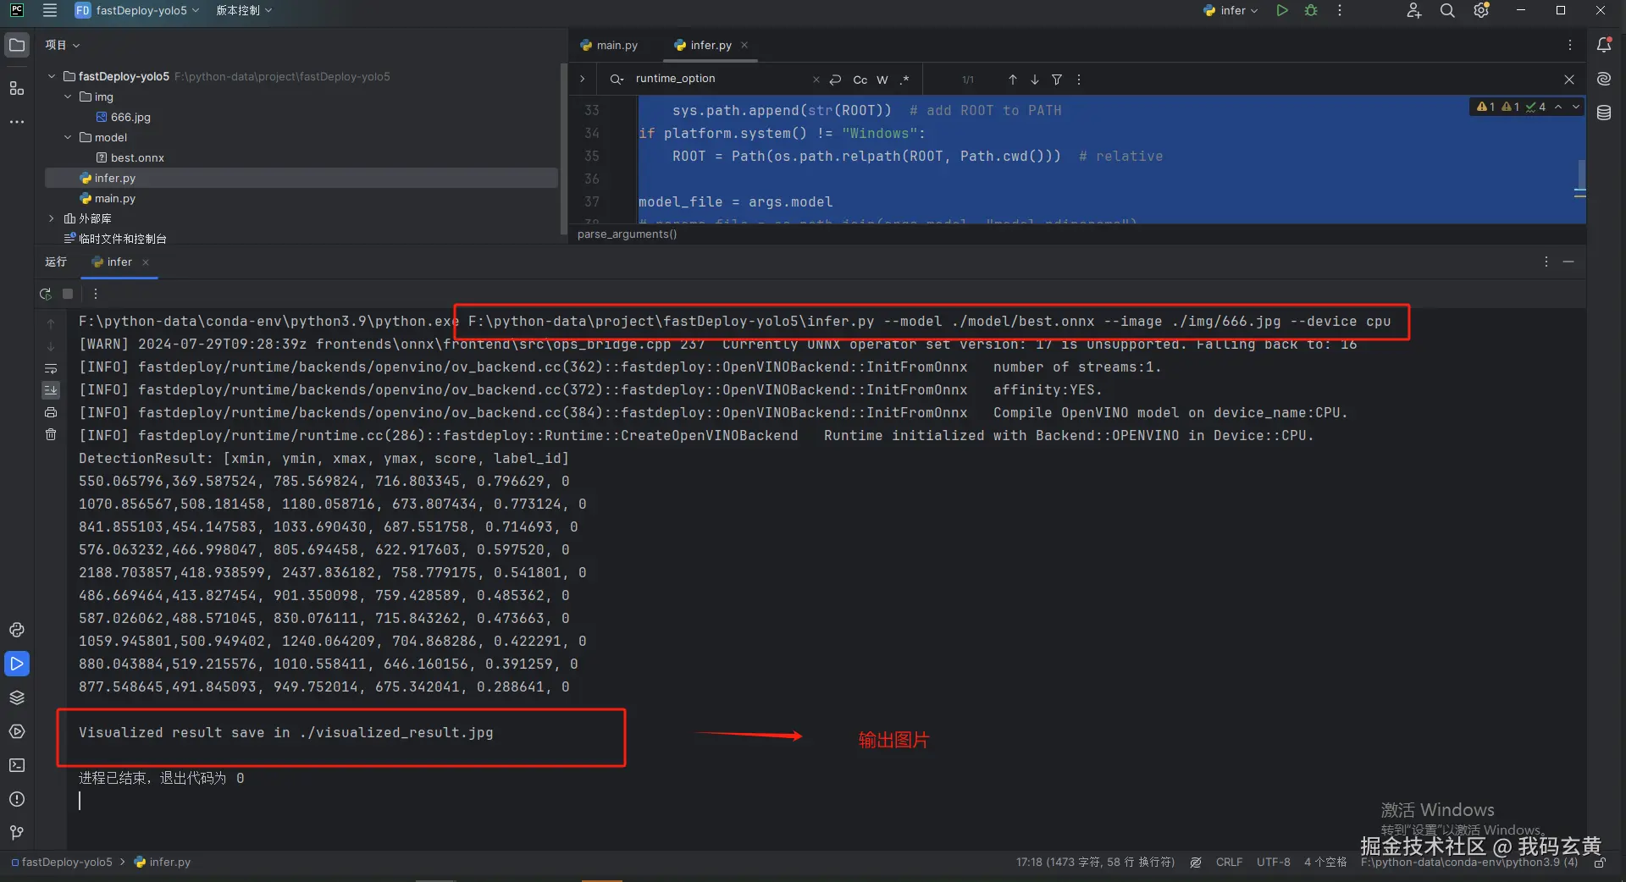Open the Terminal tool window icon
This screenshot has width=1626, height=882.
(x=17, y=765)
